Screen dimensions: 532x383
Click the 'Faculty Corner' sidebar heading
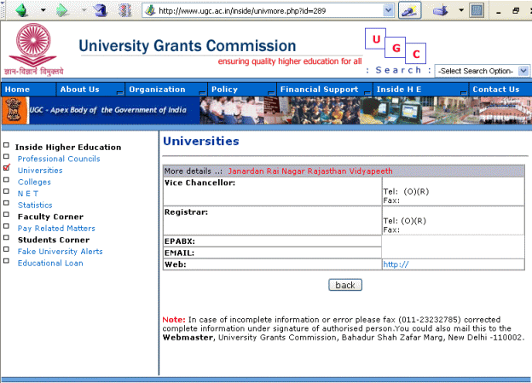click(50, 217)
